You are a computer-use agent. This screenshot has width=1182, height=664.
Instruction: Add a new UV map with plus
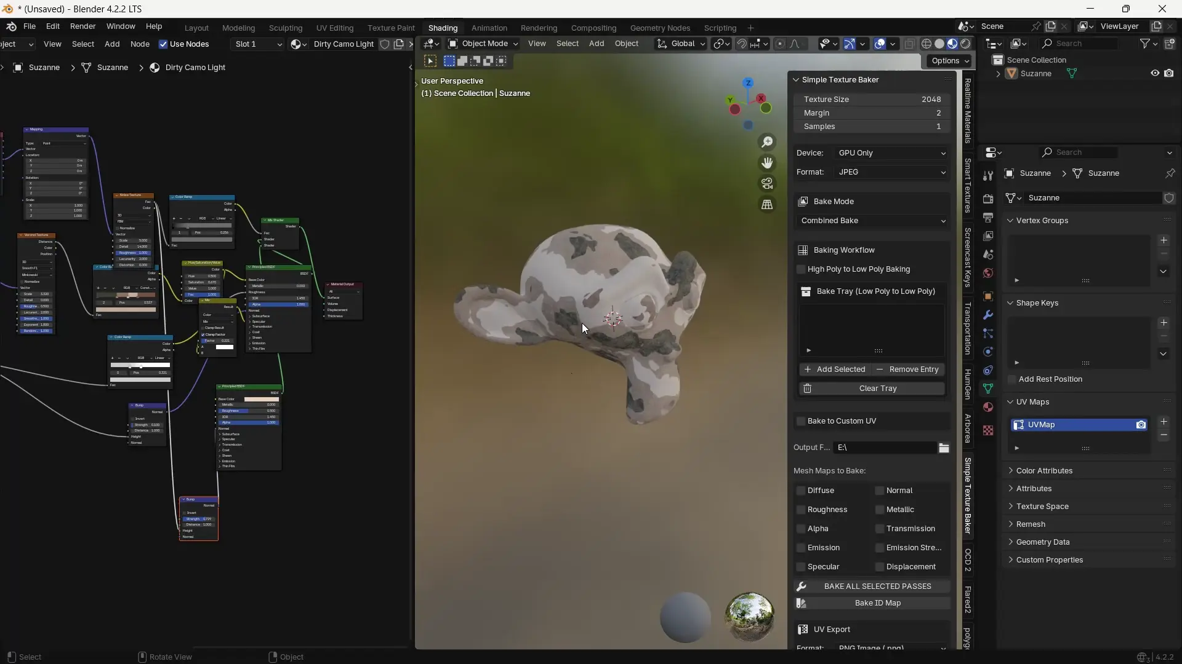click(1164, 422)
